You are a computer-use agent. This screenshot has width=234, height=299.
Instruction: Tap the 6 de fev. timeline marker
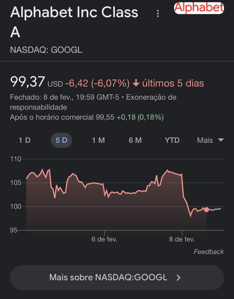pos(104,239)
